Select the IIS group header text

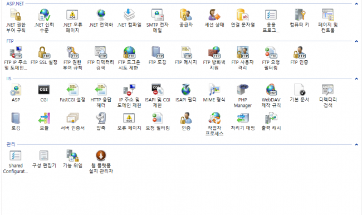click(9, 79)
